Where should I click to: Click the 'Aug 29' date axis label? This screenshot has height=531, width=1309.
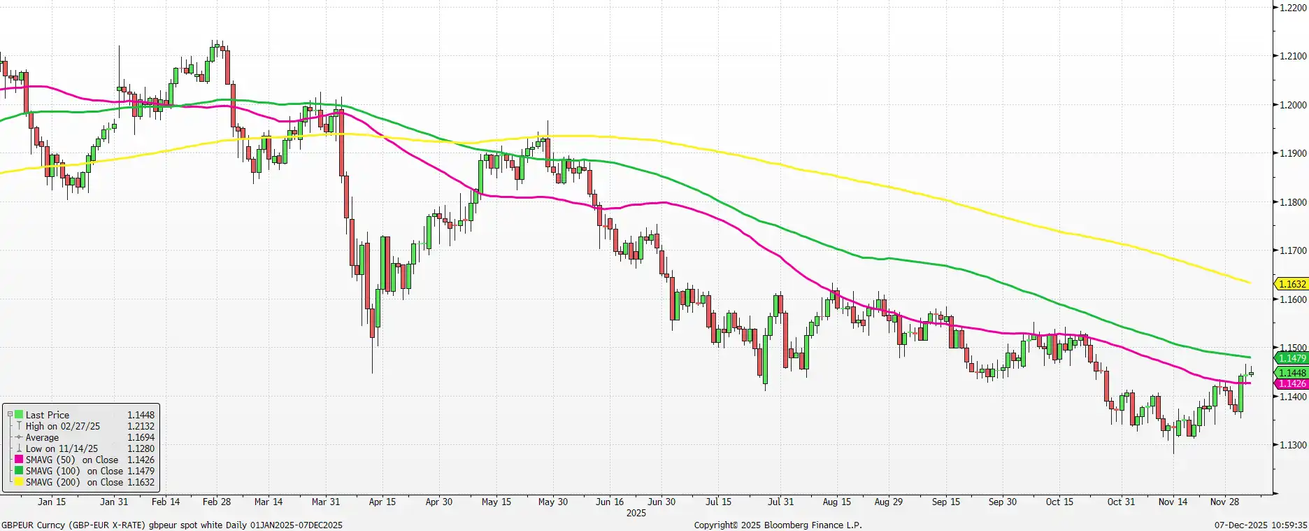(889, 502)
